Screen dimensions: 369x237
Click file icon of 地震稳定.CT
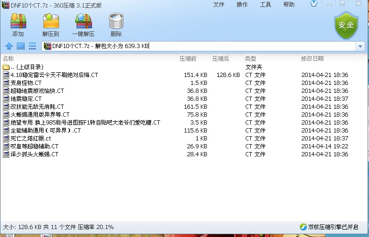[6, 98]
